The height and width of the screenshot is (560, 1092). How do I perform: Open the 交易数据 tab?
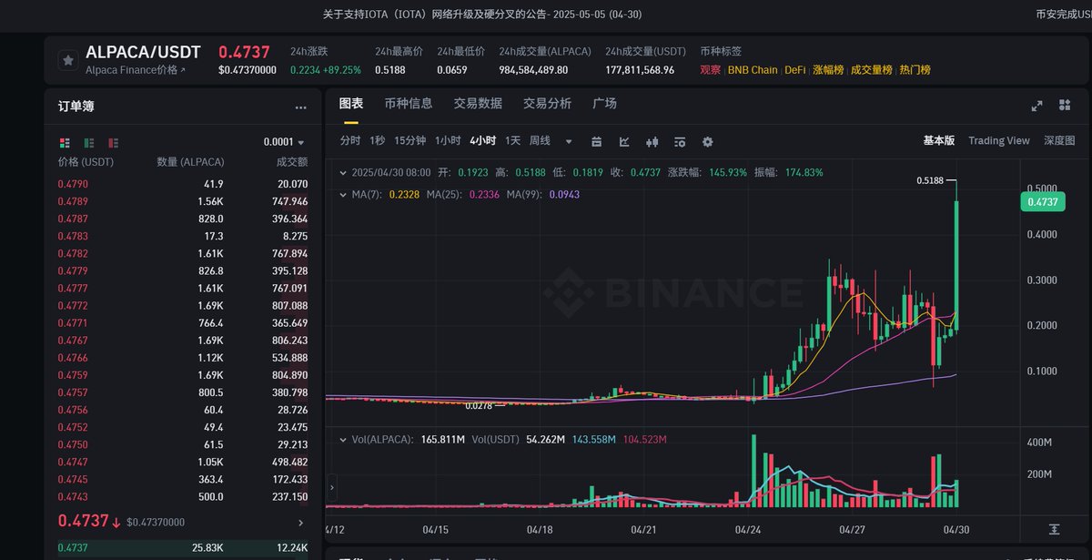[478, 104]
